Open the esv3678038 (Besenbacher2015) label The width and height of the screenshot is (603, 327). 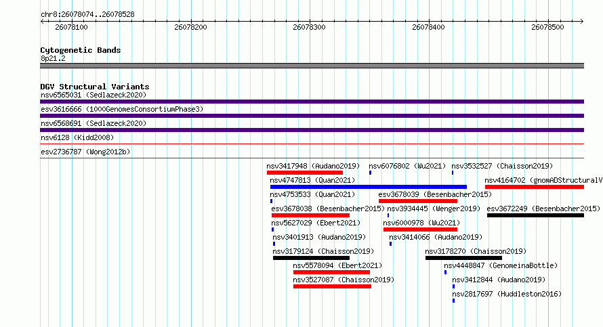328,209
